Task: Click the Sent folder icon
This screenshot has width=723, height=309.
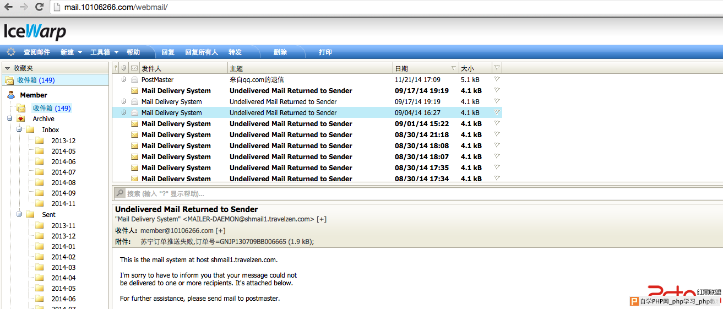Action: [x=30, y=215]
